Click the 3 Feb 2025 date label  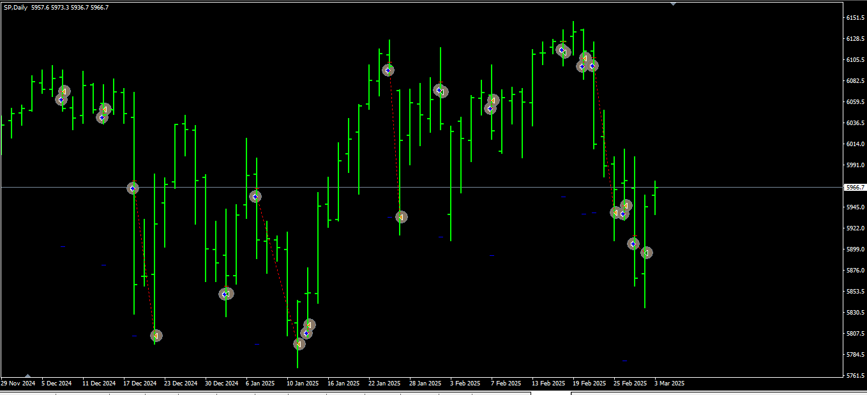(x=465, y=384)
